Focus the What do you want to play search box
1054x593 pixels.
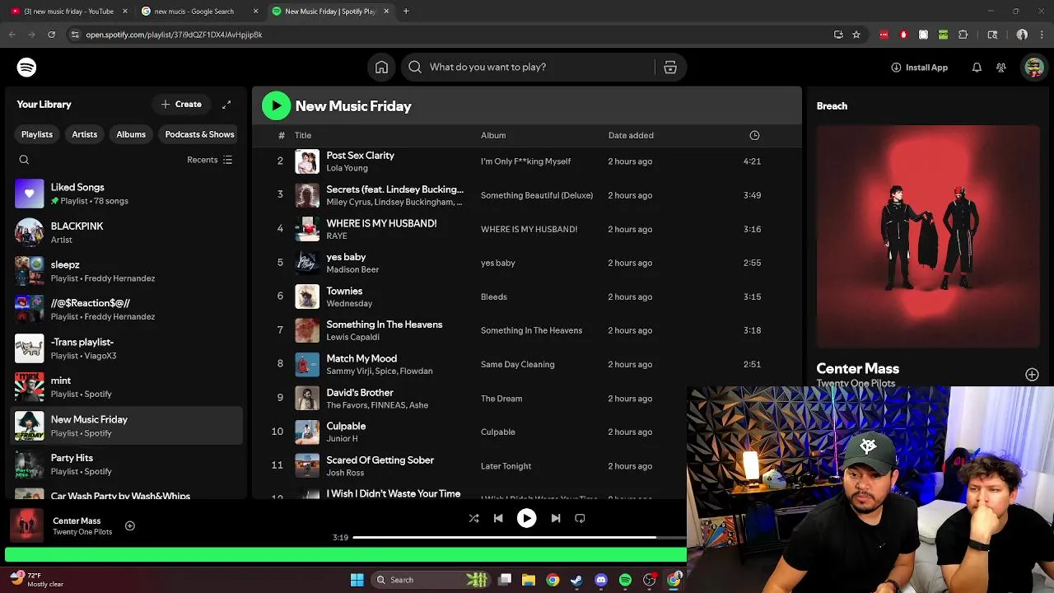535,68
